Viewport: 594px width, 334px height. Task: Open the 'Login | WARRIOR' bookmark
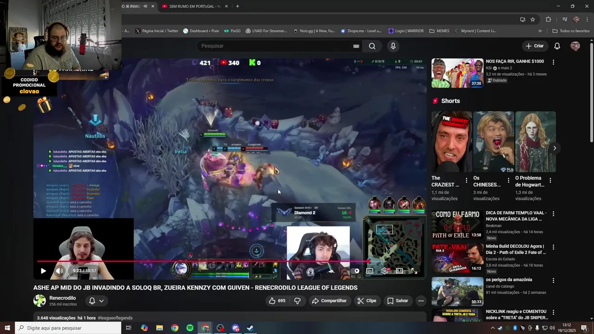coord(406,31)
